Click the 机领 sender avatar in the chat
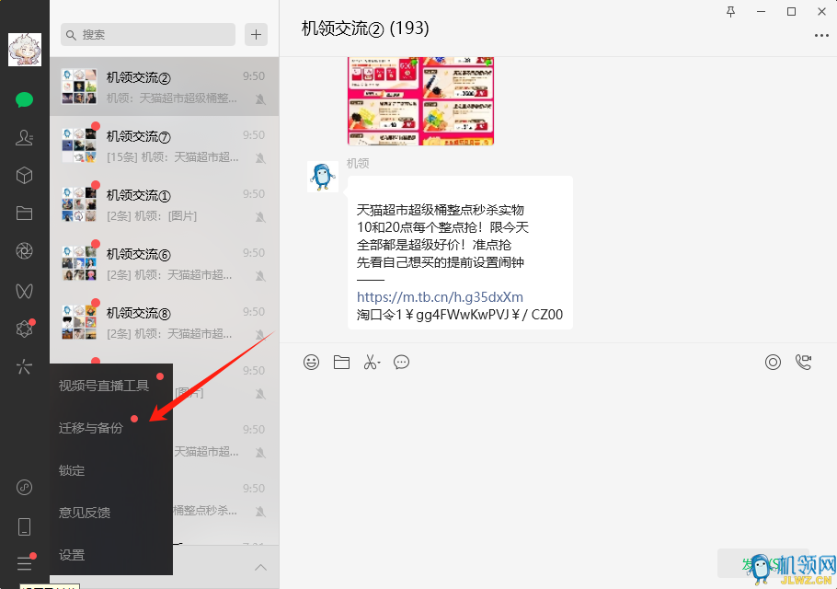837x589 pixels. 323,176
